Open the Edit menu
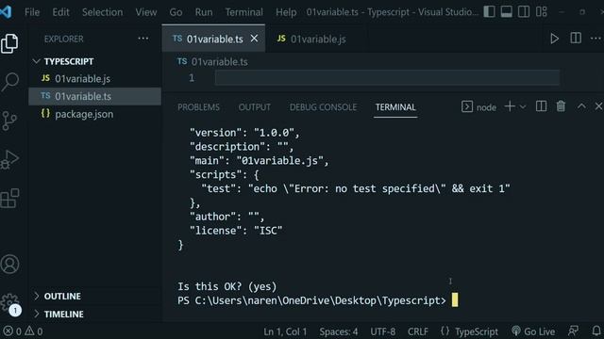 (60, 12)
